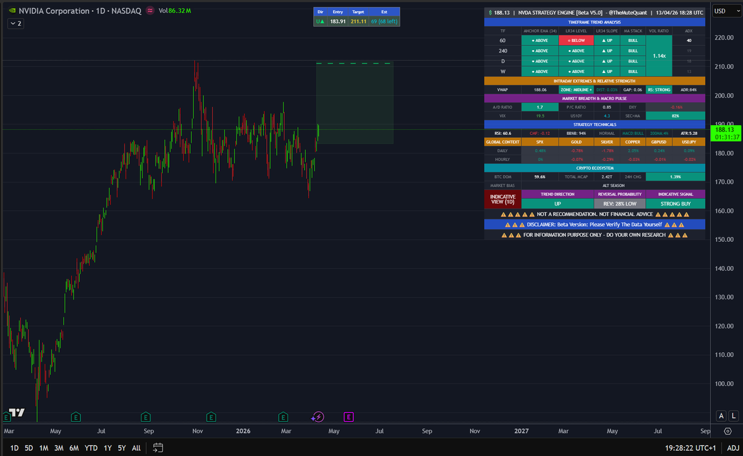Open the timezone menu showing 19:28:22 UTC+1
The height and width of the screenshot is (456, 743).
(691, 447)
